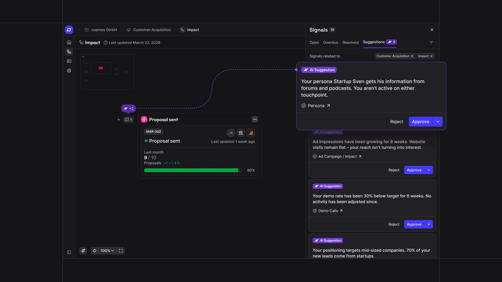Click the canvas minimap thumbnail
This screenshot has height=282, width=502.
107,72
